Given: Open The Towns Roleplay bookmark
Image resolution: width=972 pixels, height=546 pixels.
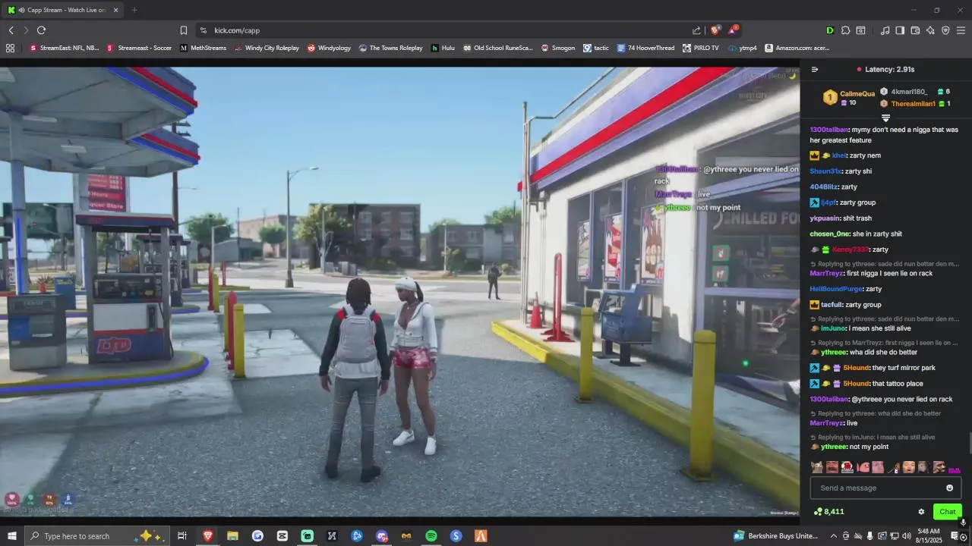Looking at the screenshot, I should (x=390, y=48).
